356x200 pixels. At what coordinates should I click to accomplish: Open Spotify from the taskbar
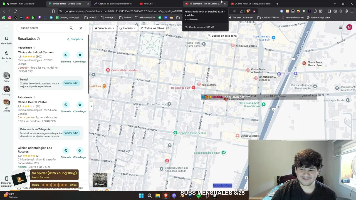click(x=199, y=196)
